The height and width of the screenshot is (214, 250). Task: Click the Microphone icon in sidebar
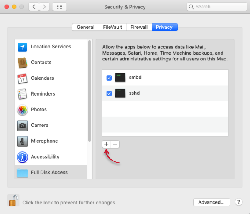point(22,141)
